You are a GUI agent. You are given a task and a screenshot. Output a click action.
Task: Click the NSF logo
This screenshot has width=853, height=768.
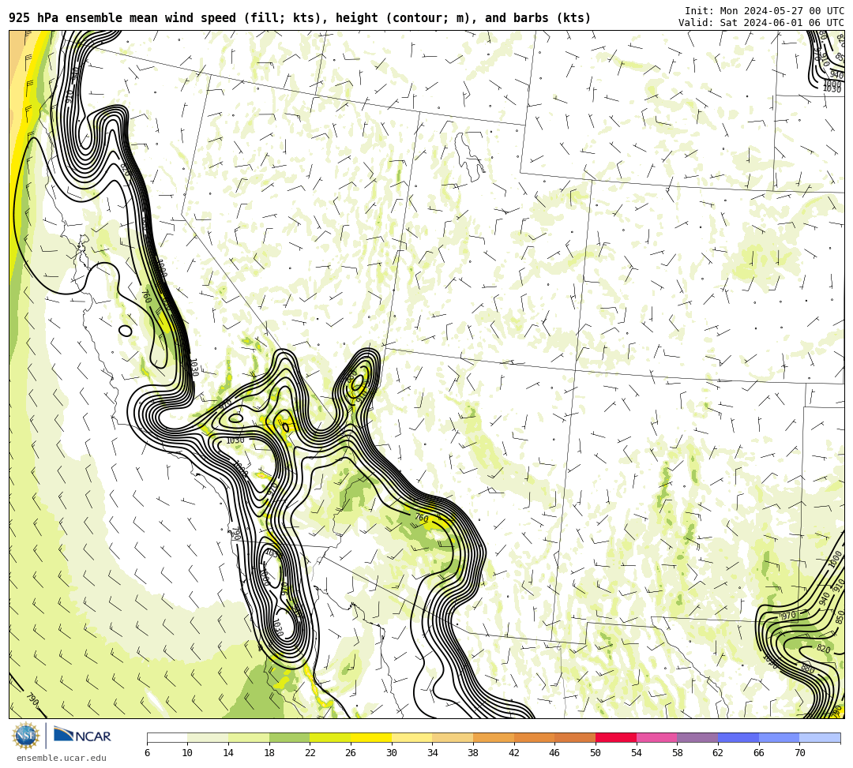pos(25,736)
